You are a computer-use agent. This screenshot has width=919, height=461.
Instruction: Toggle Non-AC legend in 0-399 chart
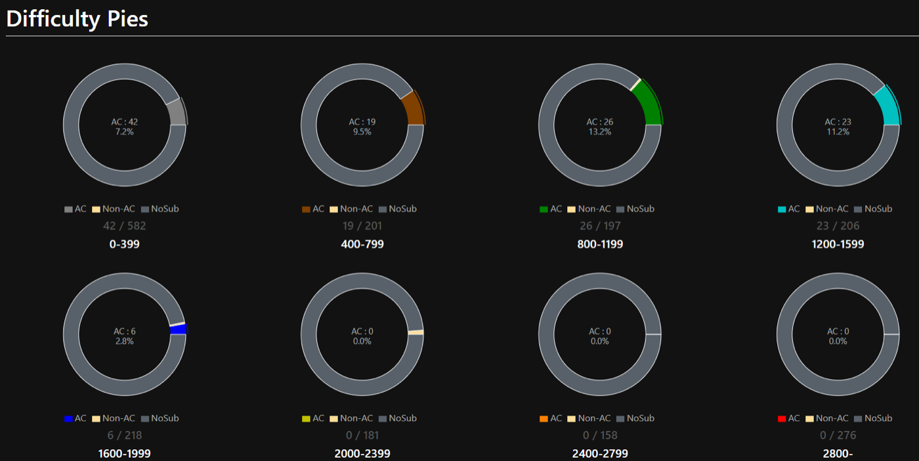pos(114,209)
